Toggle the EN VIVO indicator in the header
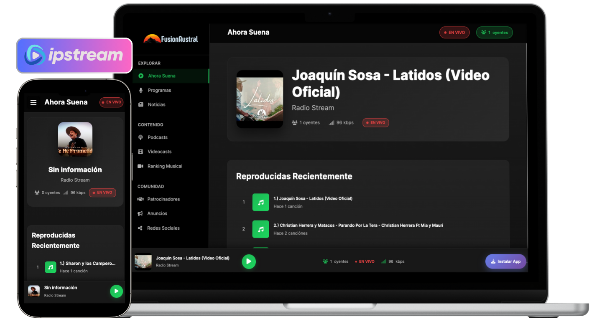This screenshot has height=322, width=602. (x=454, y=32)
